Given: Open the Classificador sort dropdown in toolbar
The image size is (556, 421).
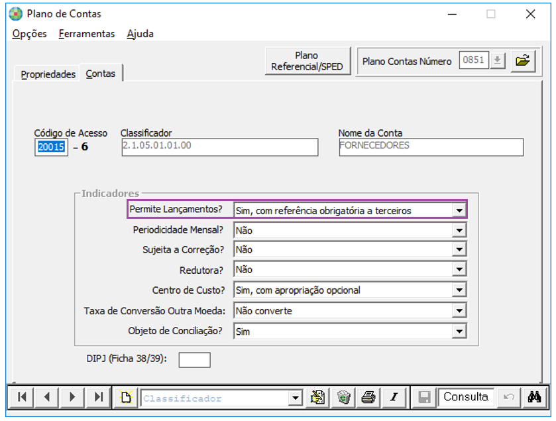Looking at the screenshot, I should 295,398.
